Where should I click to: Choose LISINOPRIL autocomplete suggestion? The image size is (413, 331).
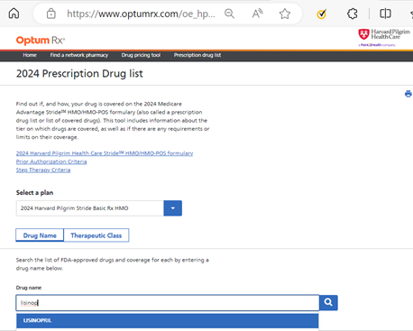point(168,321)
